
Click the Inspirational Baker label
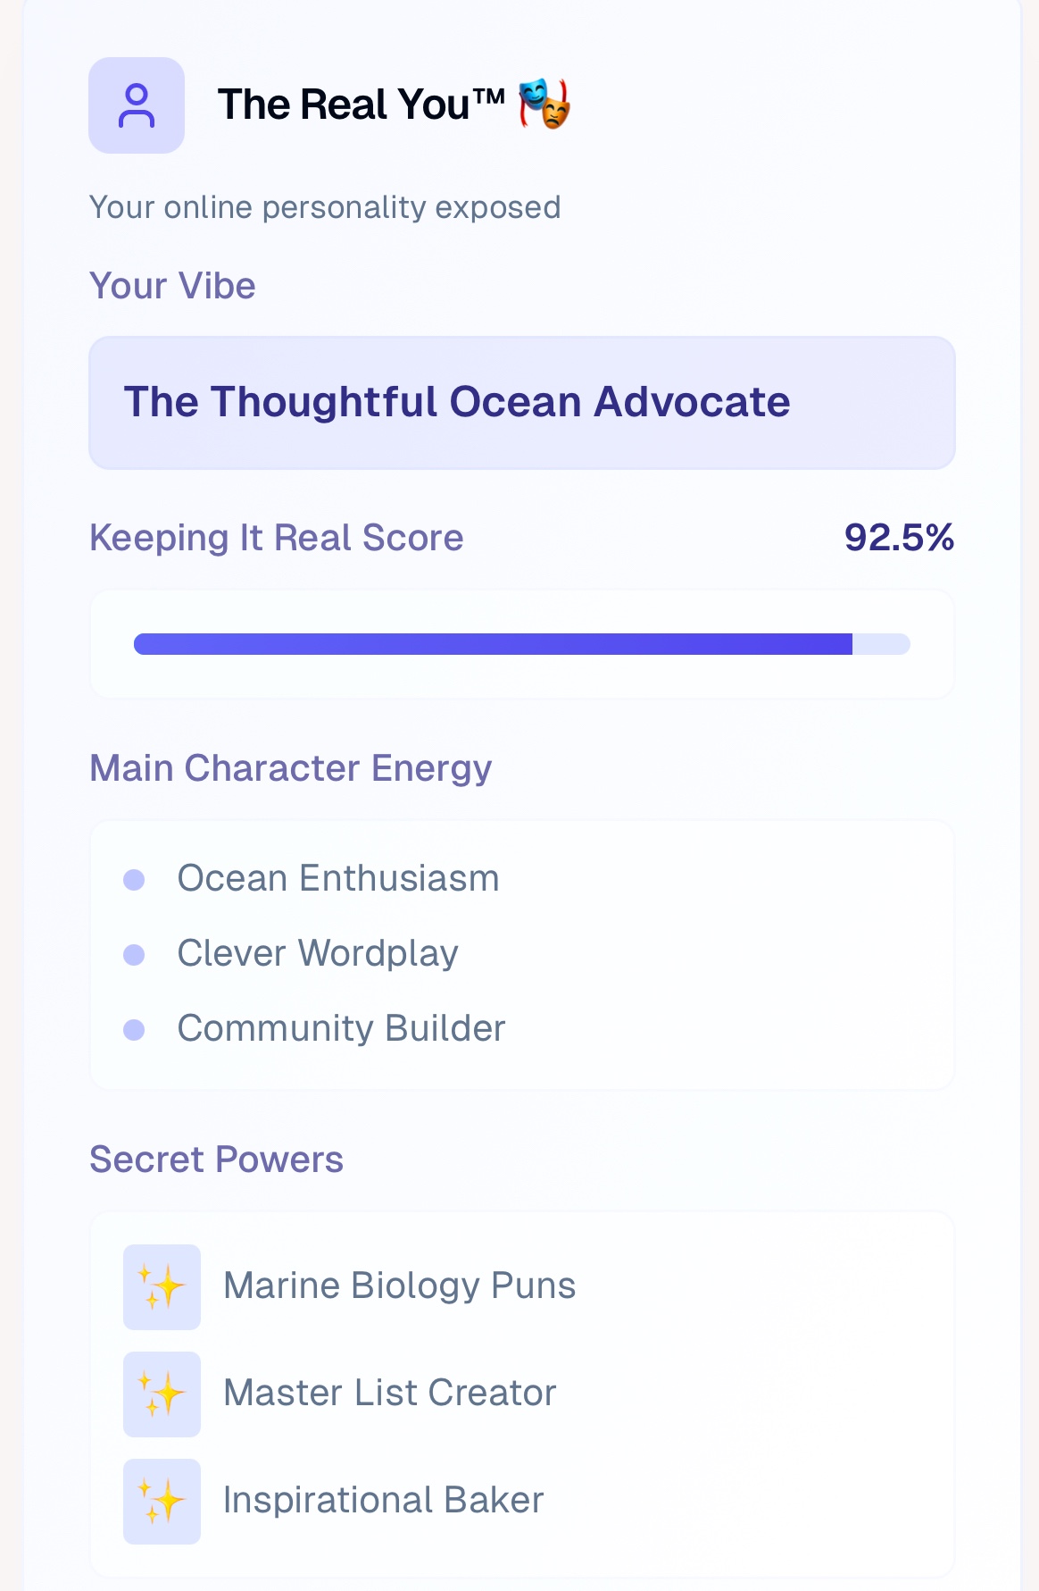(x=383, y=1500)
